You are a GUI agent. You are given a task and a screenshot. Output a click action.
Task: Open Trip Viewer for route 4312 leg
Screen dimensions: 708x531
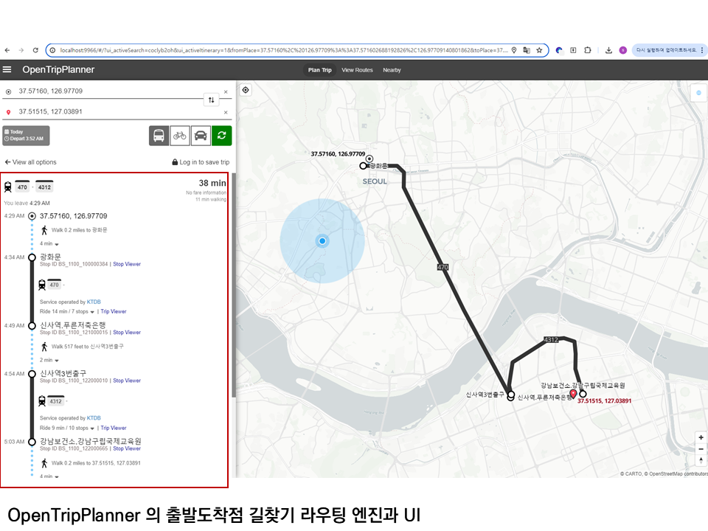point(114,428)
